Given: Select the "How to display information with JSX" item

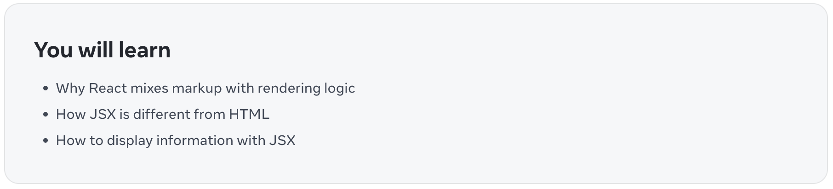Looking at the screenshot, I should click(x=176, y=140).
